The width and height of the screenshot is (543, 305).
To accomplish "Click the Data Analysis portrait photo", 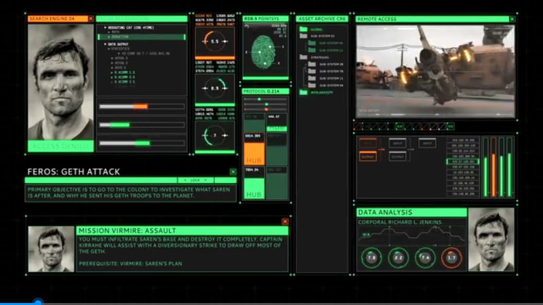I will coord(491,239).
